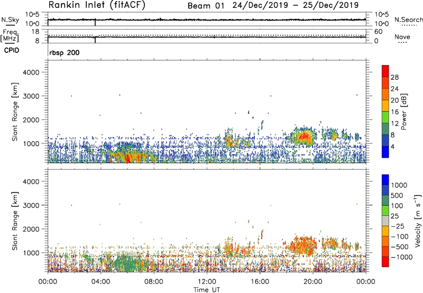Viewport: 423px width, 293px height.
Task: Click the "4000" range tick of power panel
Action: point(31,72)
